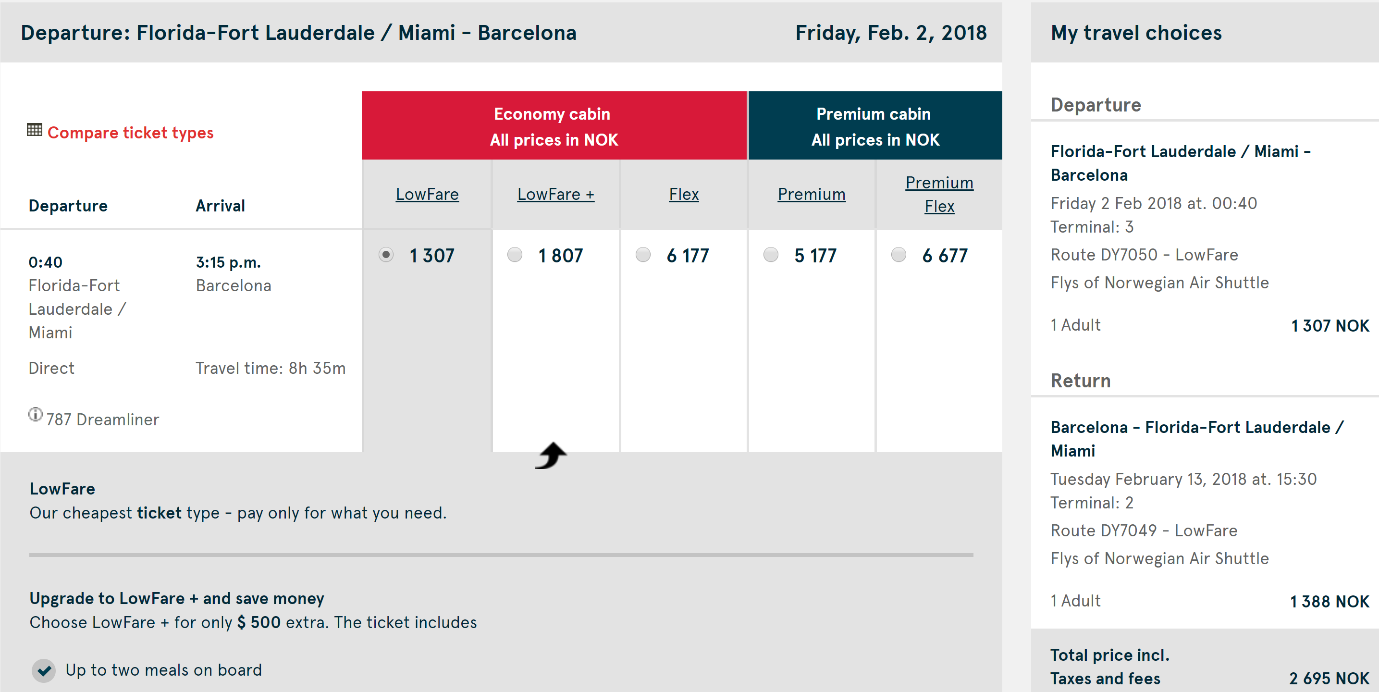Select the LowFare 1 307 radio button

tap(386, 254)
